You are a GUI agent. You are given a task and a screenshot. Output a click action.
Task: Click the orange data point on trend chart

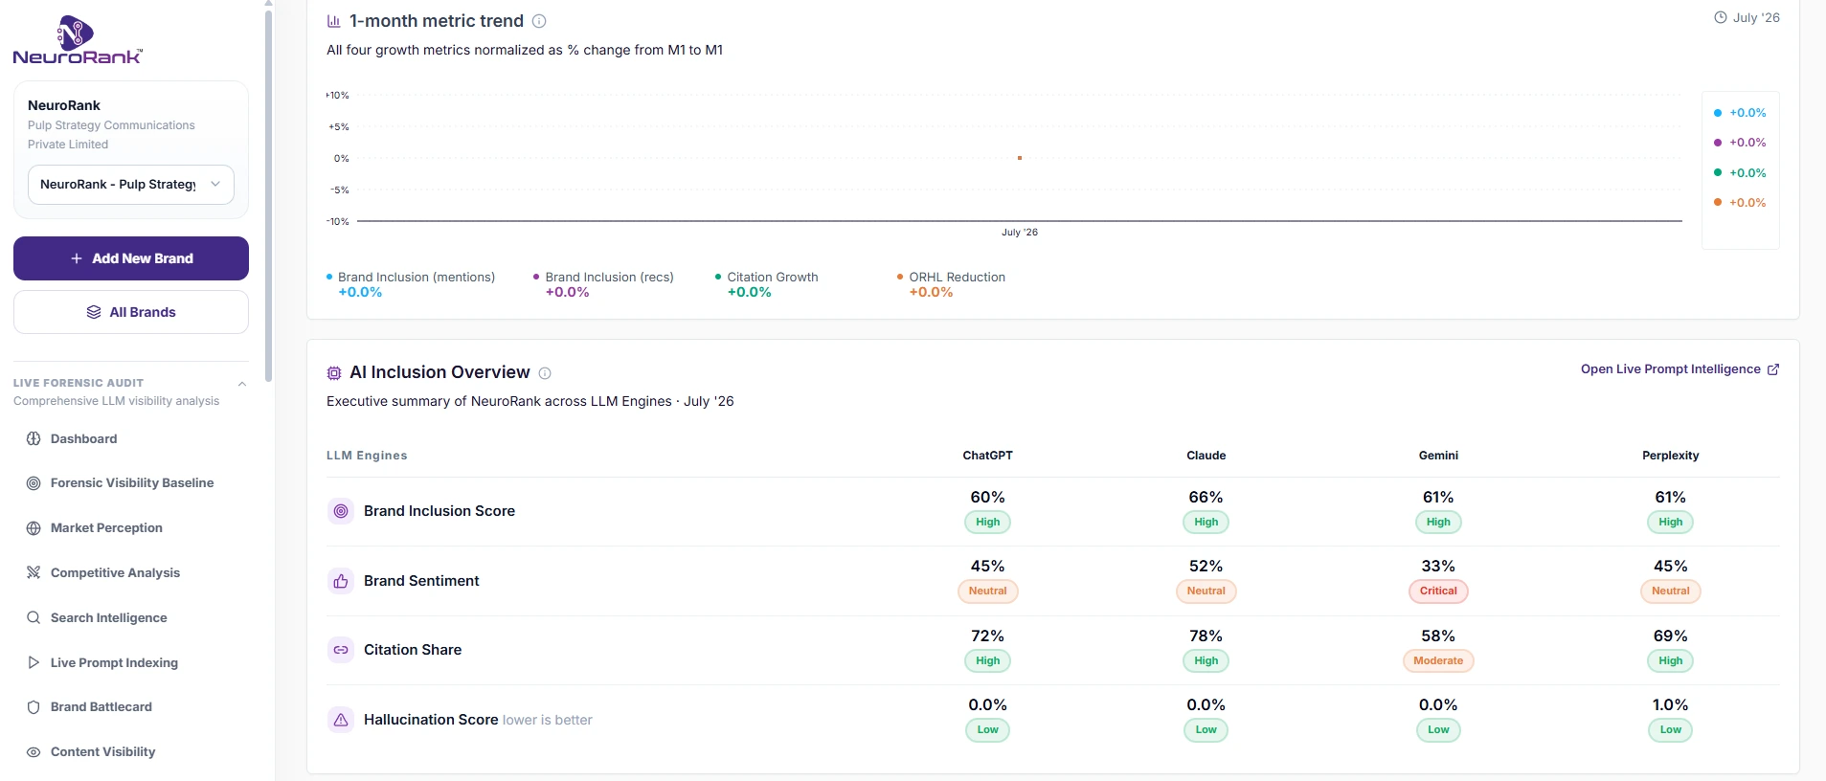pos(1020,158)
